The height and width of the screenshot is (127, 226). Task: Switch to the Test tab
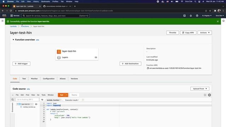(24, 79)
